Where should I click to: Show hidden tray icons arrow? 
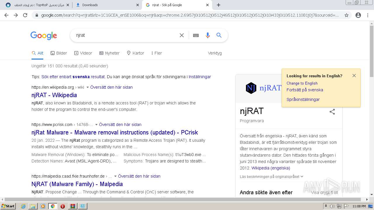pos(326,206)
